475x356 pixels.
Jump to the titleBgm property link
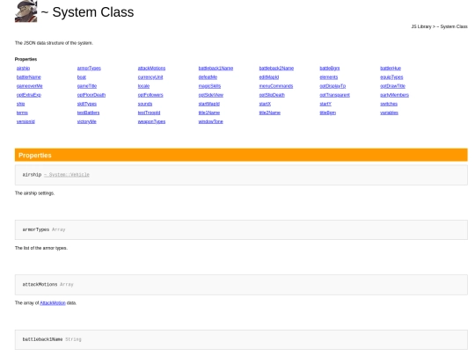[x=327, y=113]
